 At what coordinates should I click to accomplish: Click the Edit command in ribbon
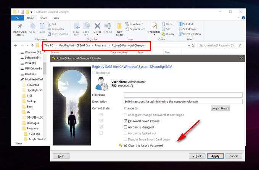(166, 29)
